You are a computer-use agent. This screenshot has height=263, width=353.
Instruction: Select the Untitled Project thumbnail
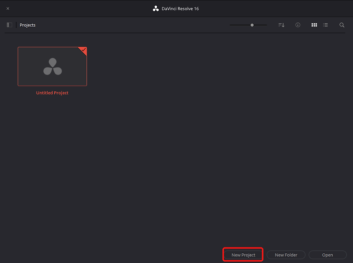(x=52, y=67)
